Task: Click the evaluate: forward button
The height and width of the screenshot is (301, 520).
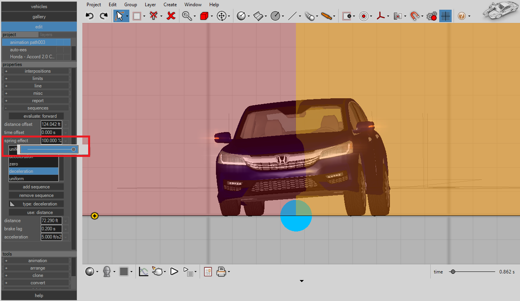Action: click(x=36, y=116)
